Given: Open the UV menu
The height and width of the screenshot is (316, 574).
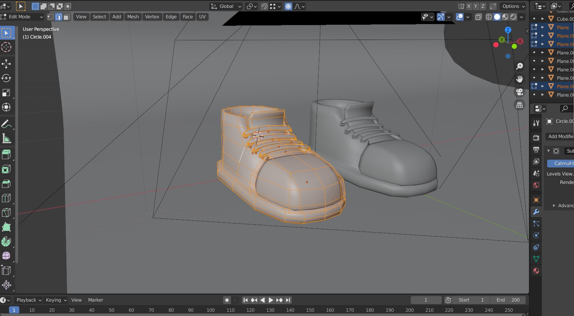Looking at the screenshot, I should [x=202, y=17].
